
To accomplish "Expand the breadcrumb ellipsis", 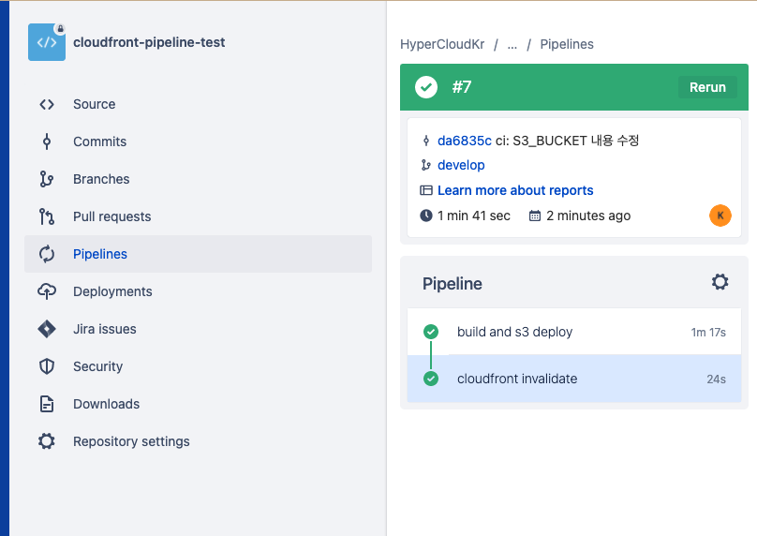I will (512, 45).
